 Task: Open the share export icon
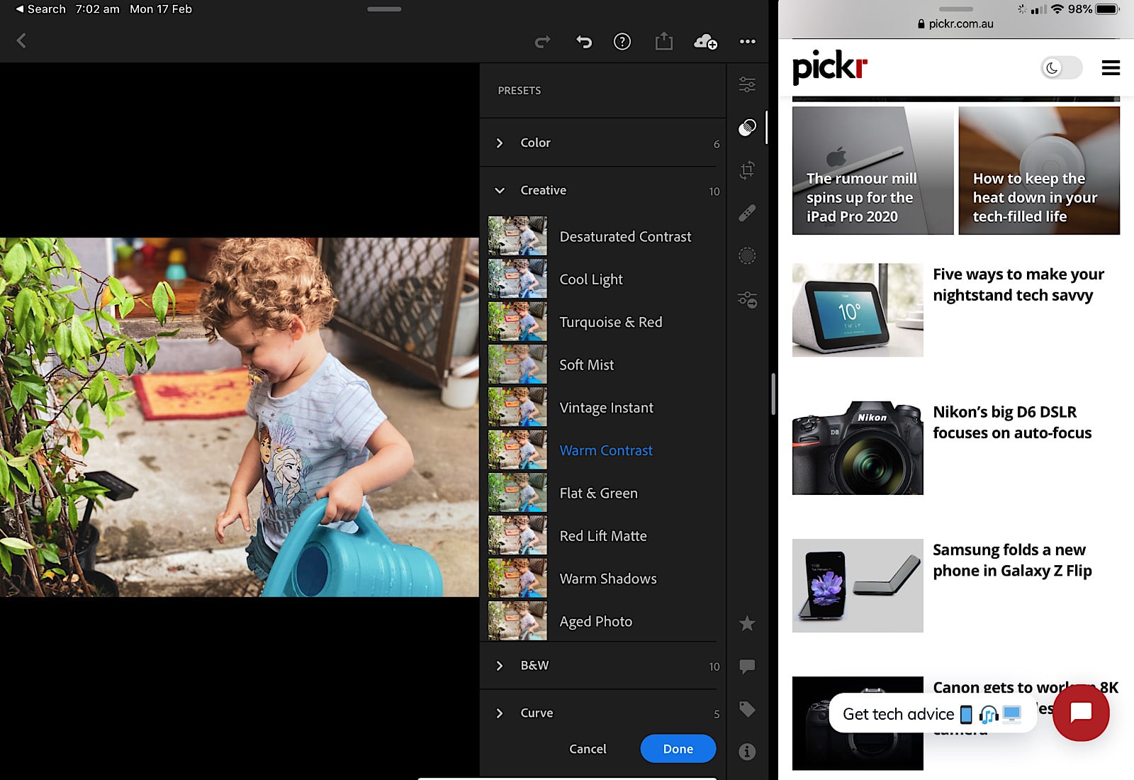click(663, 42)
